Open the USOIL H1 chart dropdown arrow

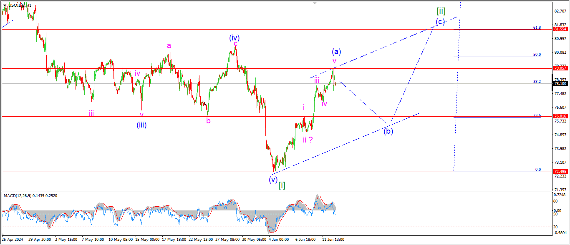coord(5,5)
